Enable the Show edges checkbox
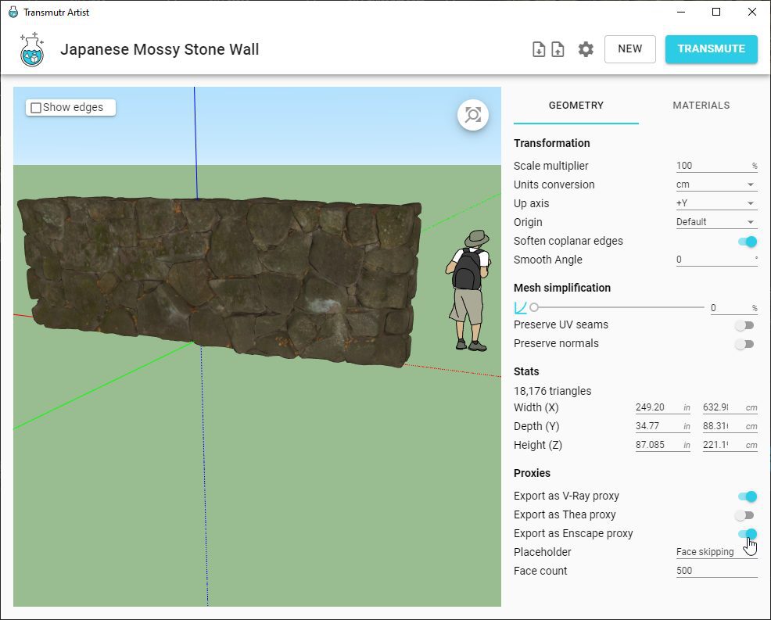 [x=36, y=108]
